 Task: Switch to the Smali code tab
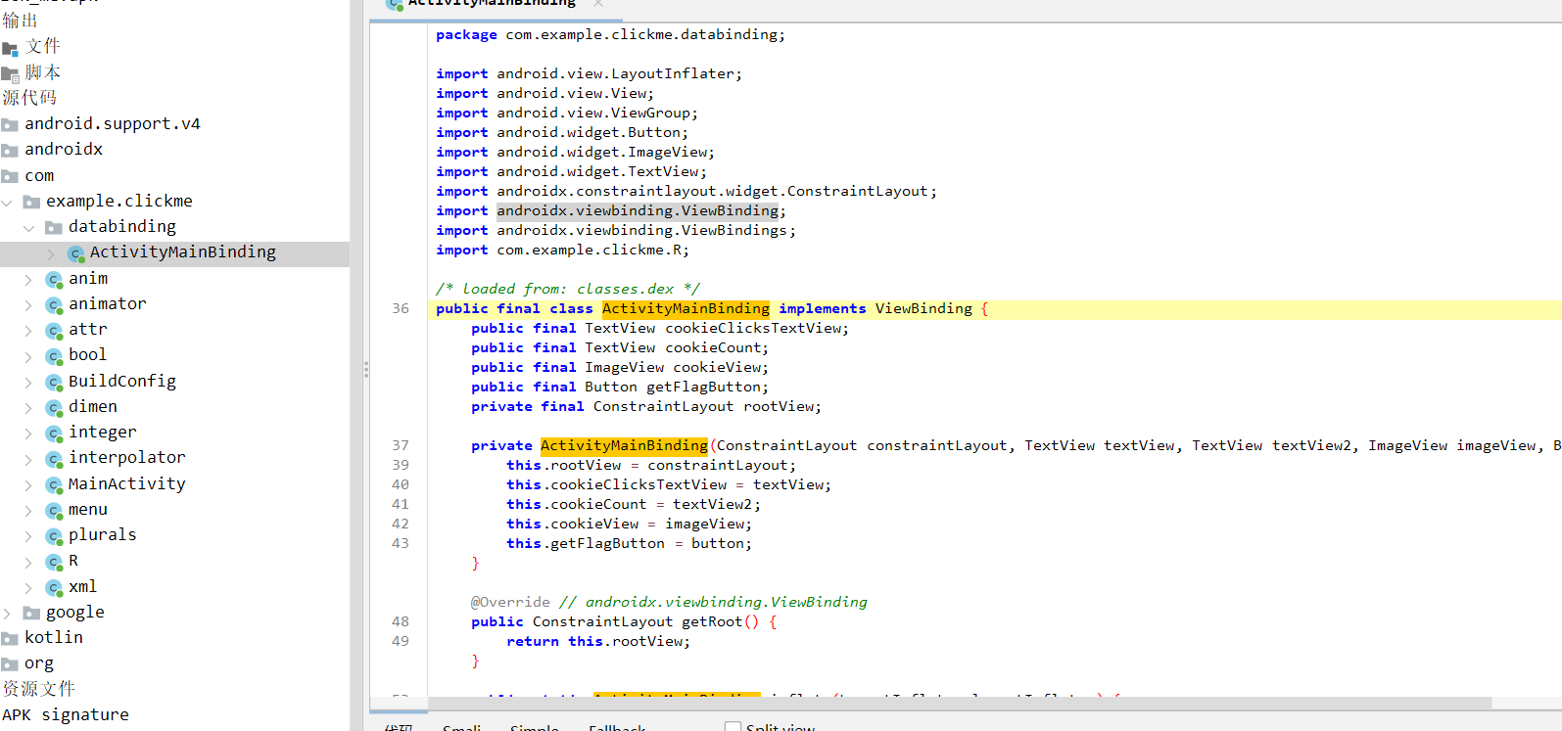tap(461, 727)
